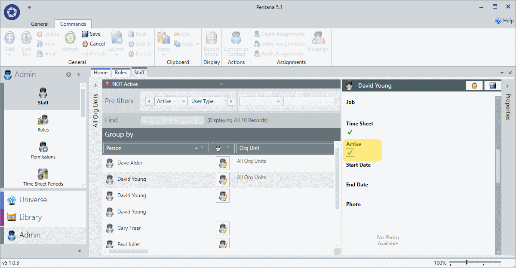Click the Pentana application logo button
The width and height of the screenshot is (516, 268).
(x=12, y=12)
